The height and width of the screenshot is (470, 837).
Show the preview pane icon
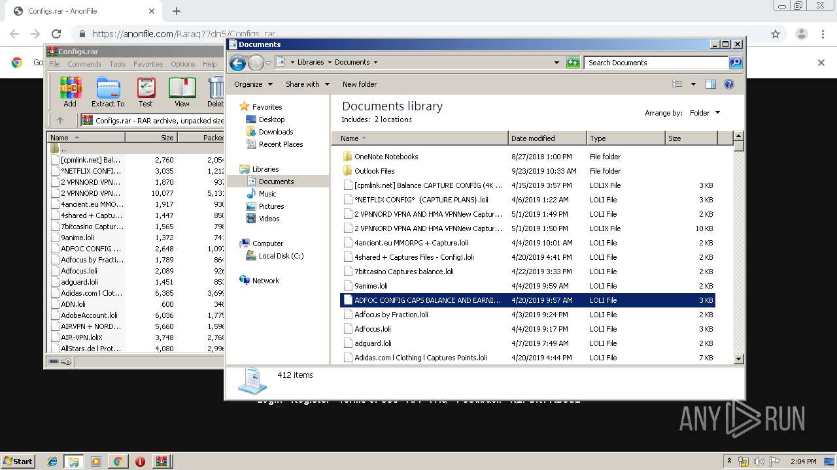click(x=711, y=84)
